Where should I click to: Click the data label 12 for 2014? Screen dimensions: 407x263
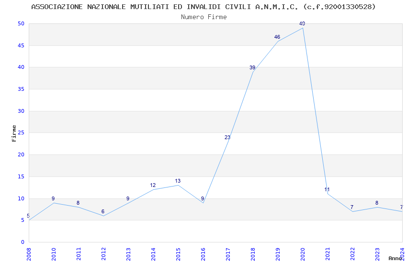153,185
